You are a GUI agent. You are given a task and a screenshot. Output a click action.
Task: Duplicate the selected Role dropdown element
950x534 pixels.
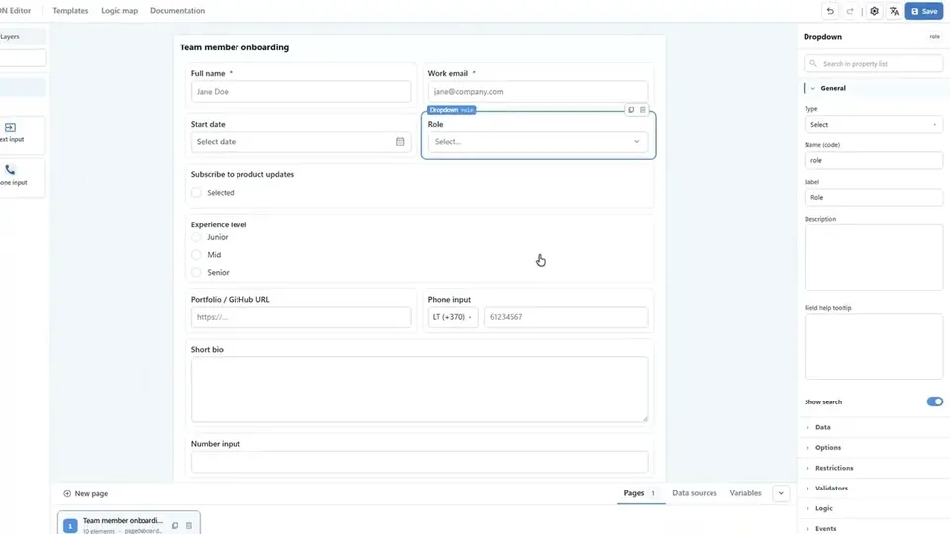pos(631,110)
